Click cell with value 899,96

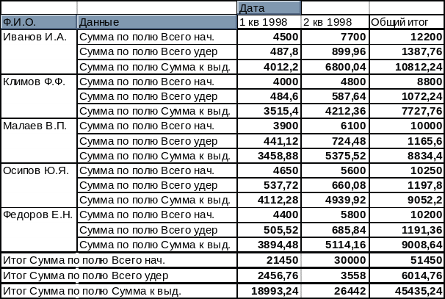335,52
